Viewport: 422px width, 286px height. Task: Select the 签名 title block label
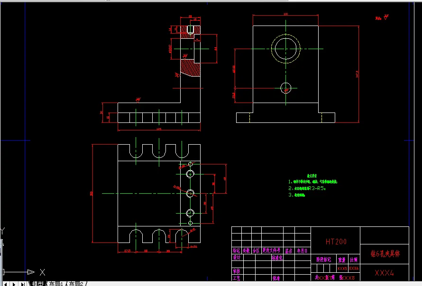tap(289, 251)
